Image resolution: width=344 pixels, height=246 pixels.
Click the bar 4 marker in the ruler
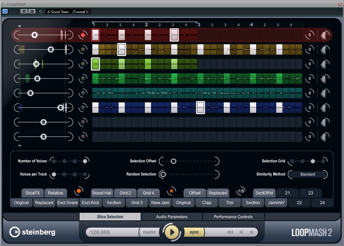pyautogui.click(x=251, y=25)
